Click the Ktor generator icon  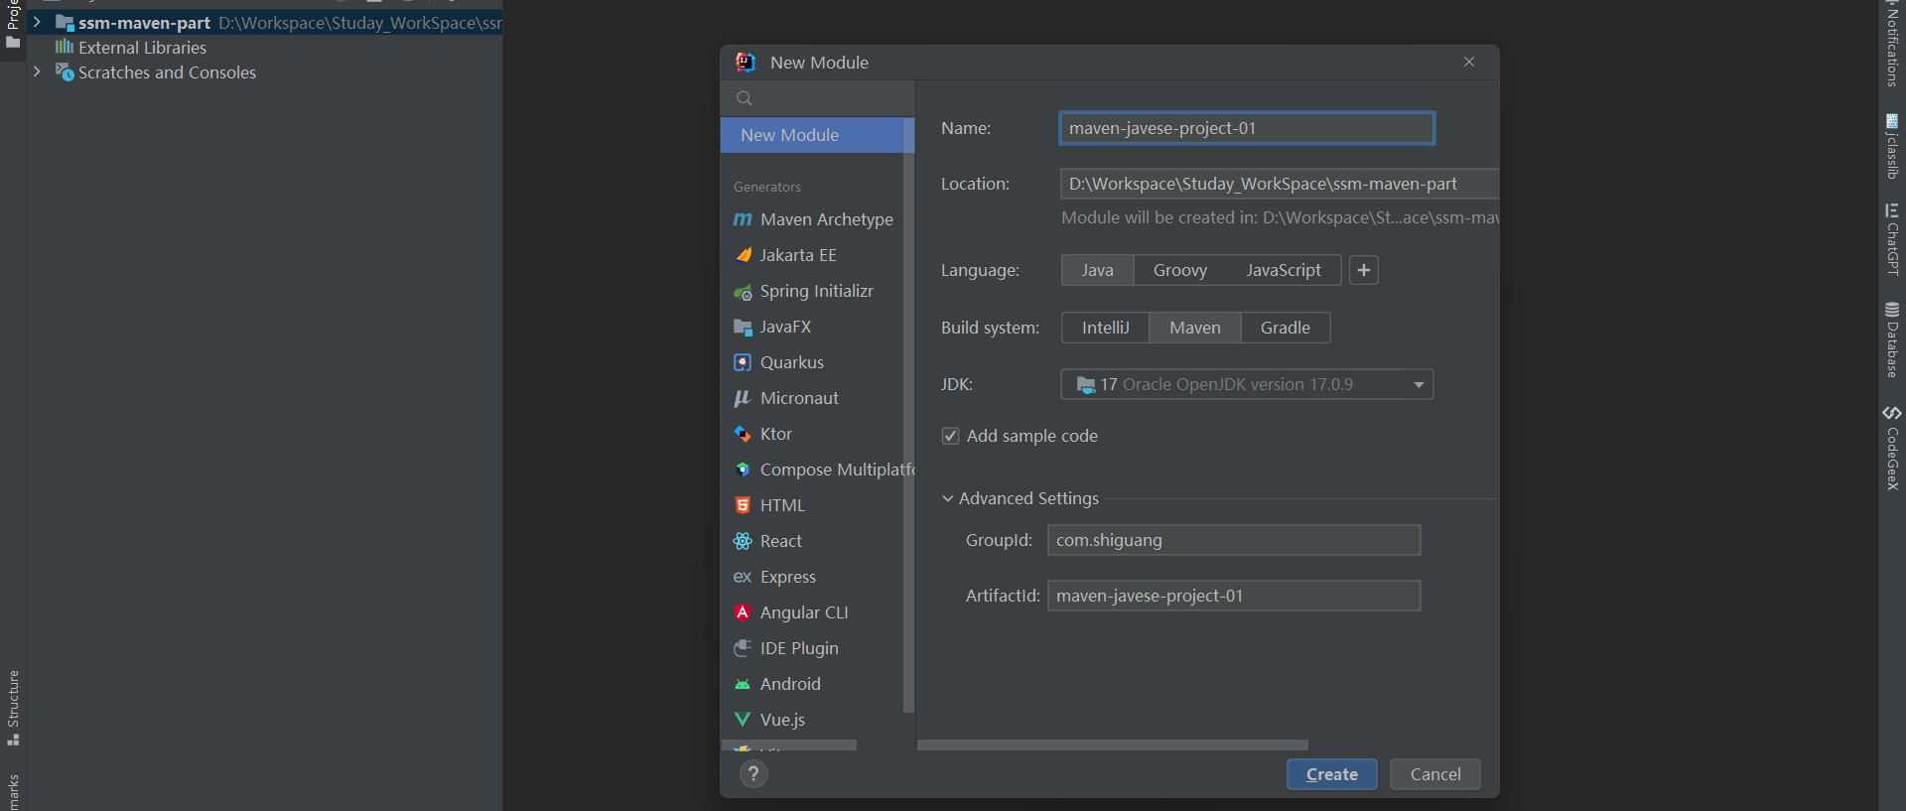point(743,434)
